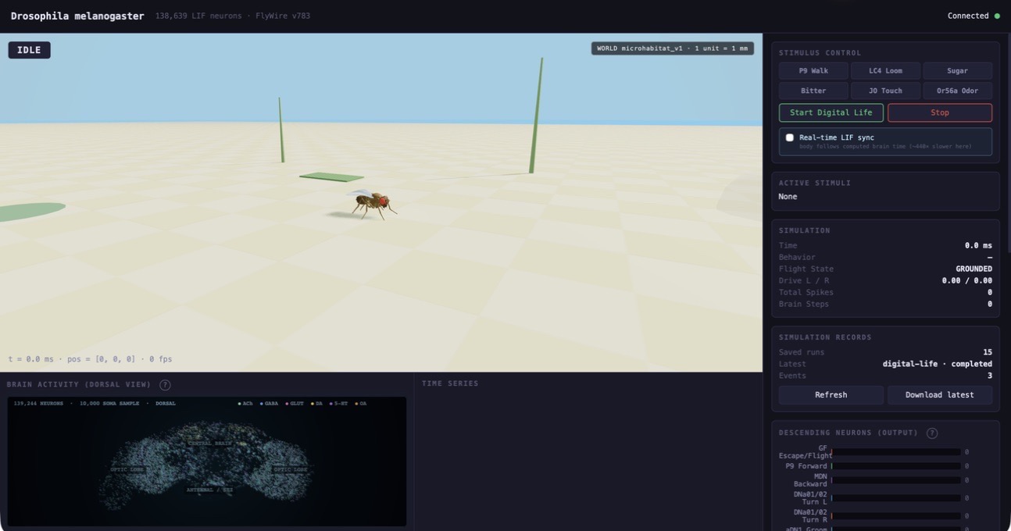The width and height of the screenshot is (1011, 531).
Task: Enable Real-time LIF sync checkbox
Action: coord(790,137)
